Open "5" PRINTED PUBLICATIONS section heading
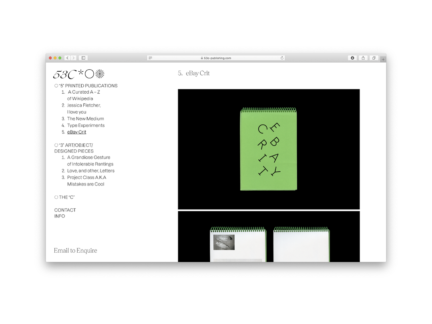This screenshot has height=324, width=432. 88,86
